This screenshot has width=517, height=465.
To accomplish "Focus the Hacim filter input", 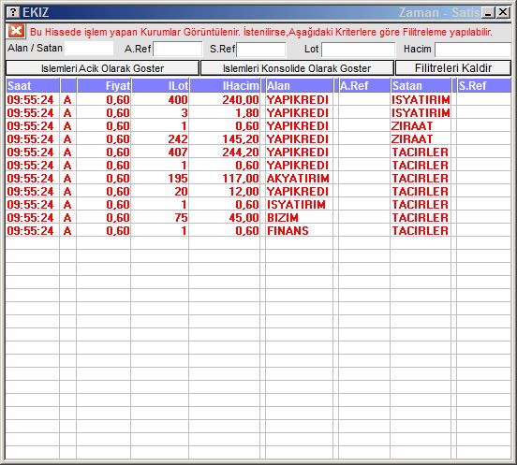I will pos(473,50).
